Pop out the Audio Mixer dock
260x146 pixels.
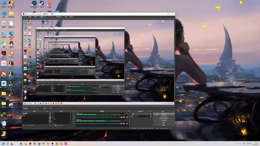[129, 111]
